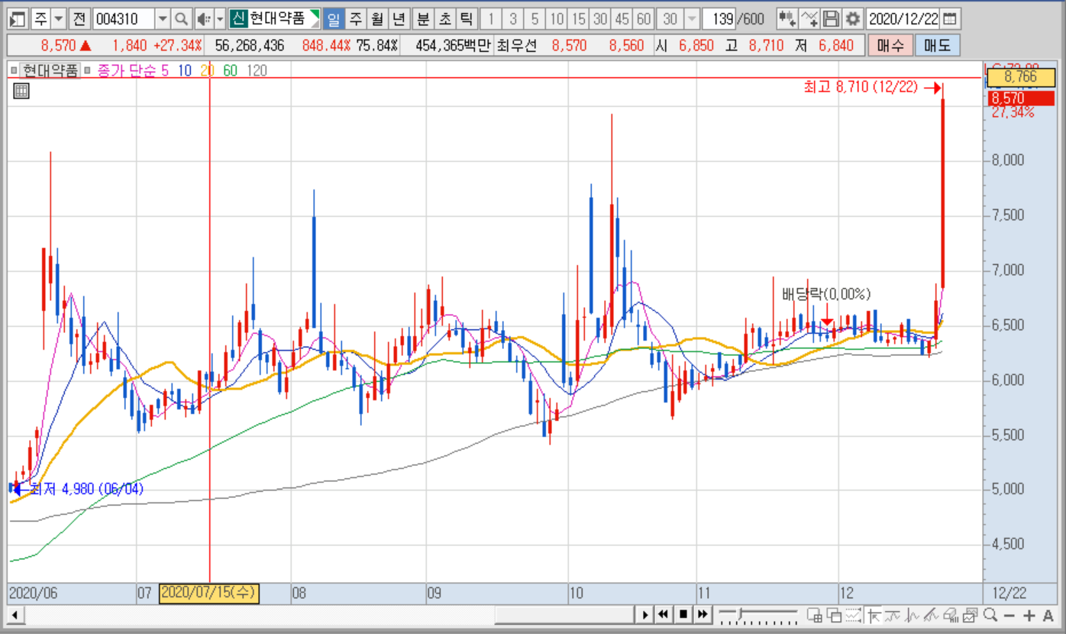Open the market type dropdown arrow beside 주
This screenshot has height=634, width=1066.
point(60,19)
